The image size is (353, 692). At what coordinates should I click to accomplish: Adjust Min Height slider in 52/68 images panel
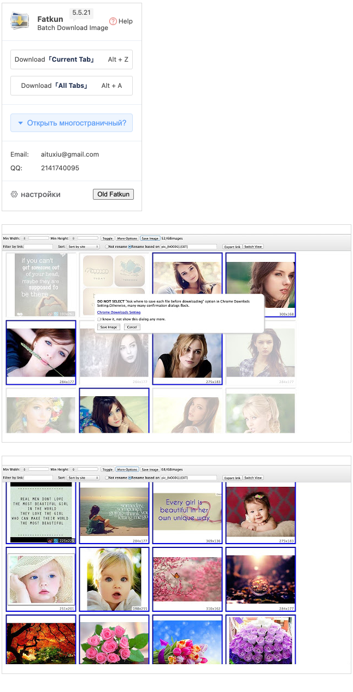click(88, 238)
